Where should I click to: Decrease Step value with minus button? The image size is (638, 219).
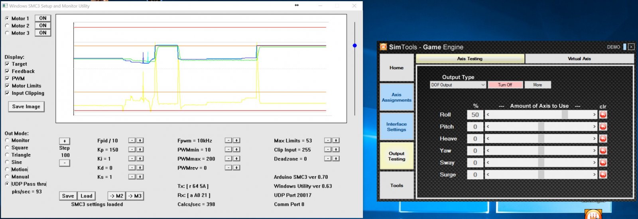coord(65,163)
